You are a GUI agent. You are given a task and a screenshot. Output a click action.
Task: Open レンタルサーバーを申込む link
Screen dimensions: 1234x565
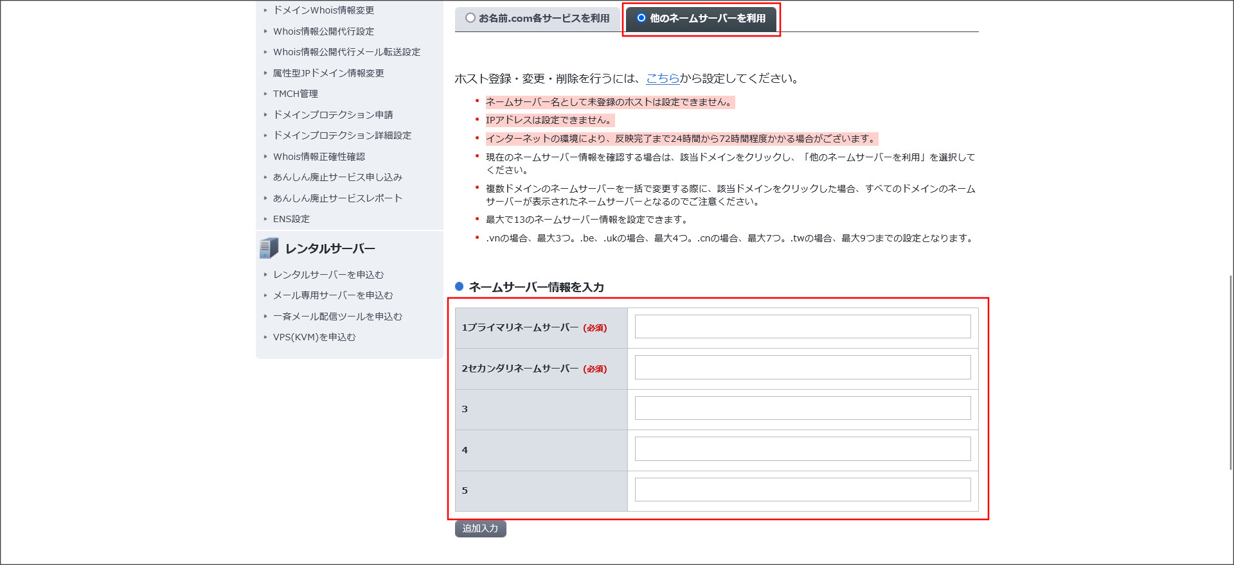tap(328, 275)
